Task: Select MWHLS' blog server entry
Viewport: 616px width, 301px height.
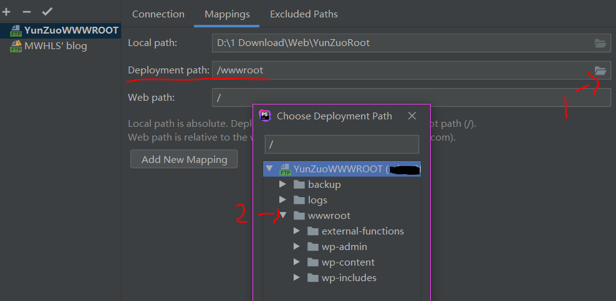Action: (55, 46)
